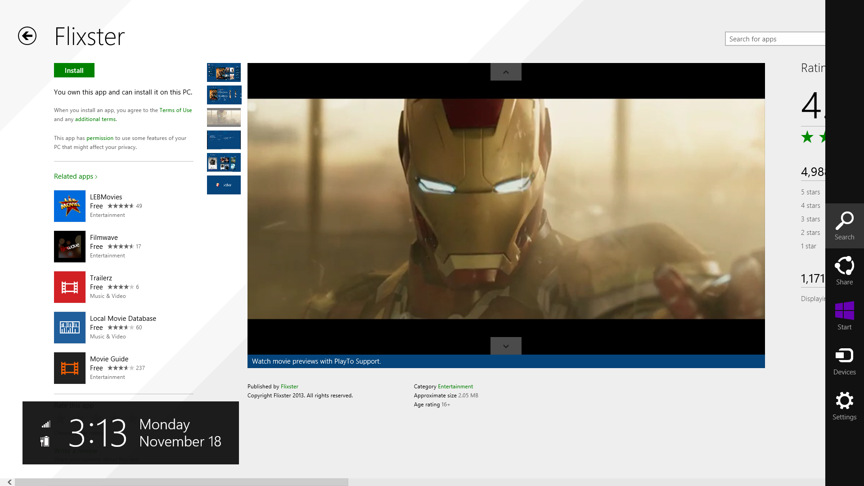Click the horizontal scrollbar left arrow

pos(9,482)
